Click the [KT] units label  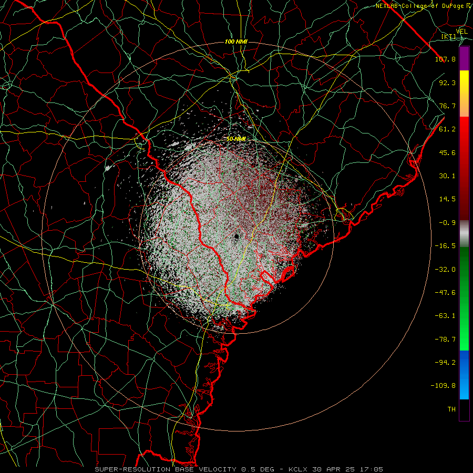click(448, 37)
